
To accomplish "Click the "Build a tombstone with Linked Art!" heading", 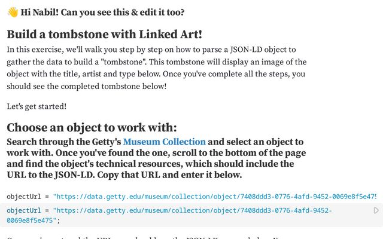I will (104, 34).
